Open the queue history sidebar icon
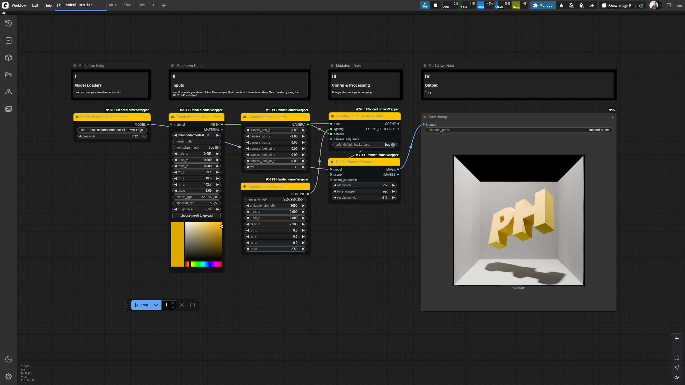The height and width of the screenshot is (385, 685). point(9,24)
